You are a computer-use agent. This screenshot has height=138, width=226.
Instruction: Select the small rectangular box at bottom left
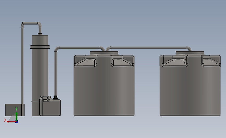pyautogui.click(x=15, y=110)
